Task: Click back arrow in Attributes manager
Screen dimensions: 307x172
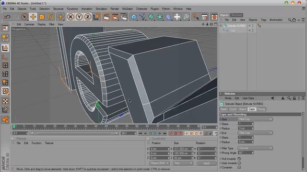Action: (272, 98)
